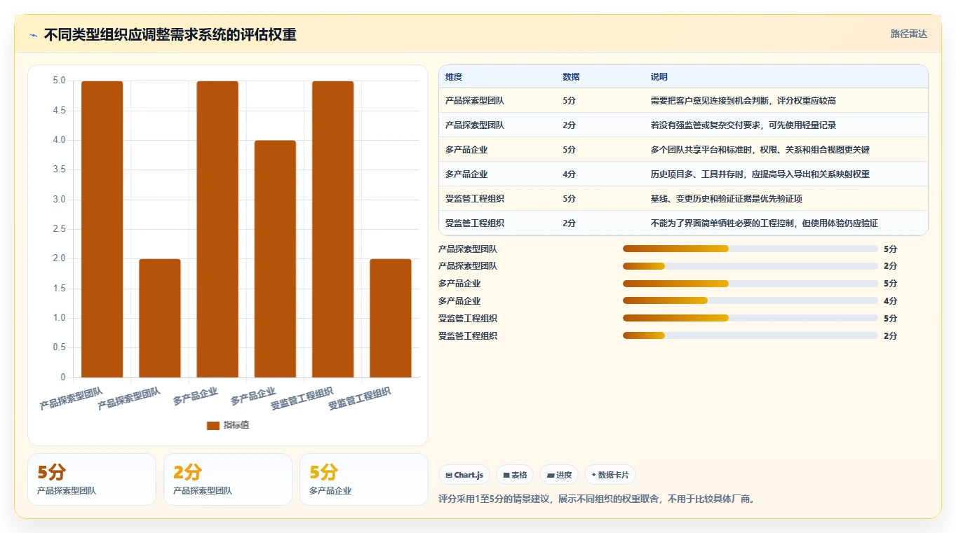Select the Chart.js tag
This screenshot has width=956, height=533.
pyautogui.click(x=464, y=475)
